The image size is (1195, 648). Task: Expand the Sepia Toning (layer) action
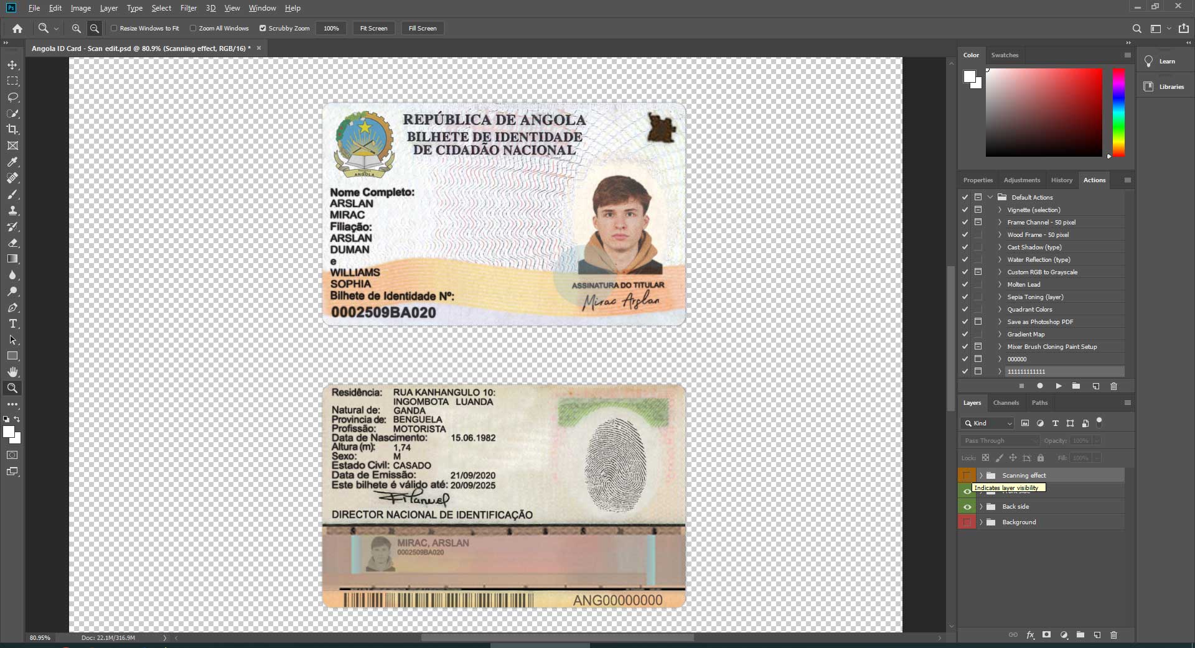[1000, 297]
